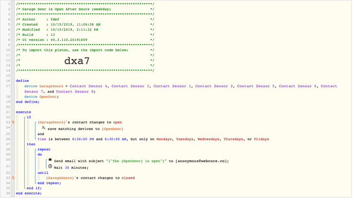This screenshot has width=354, height=198.
Task: Click the lightning bolt icon beside the contact-changes-to-open line
Action: pyautogui.click(x=13, y=122)
